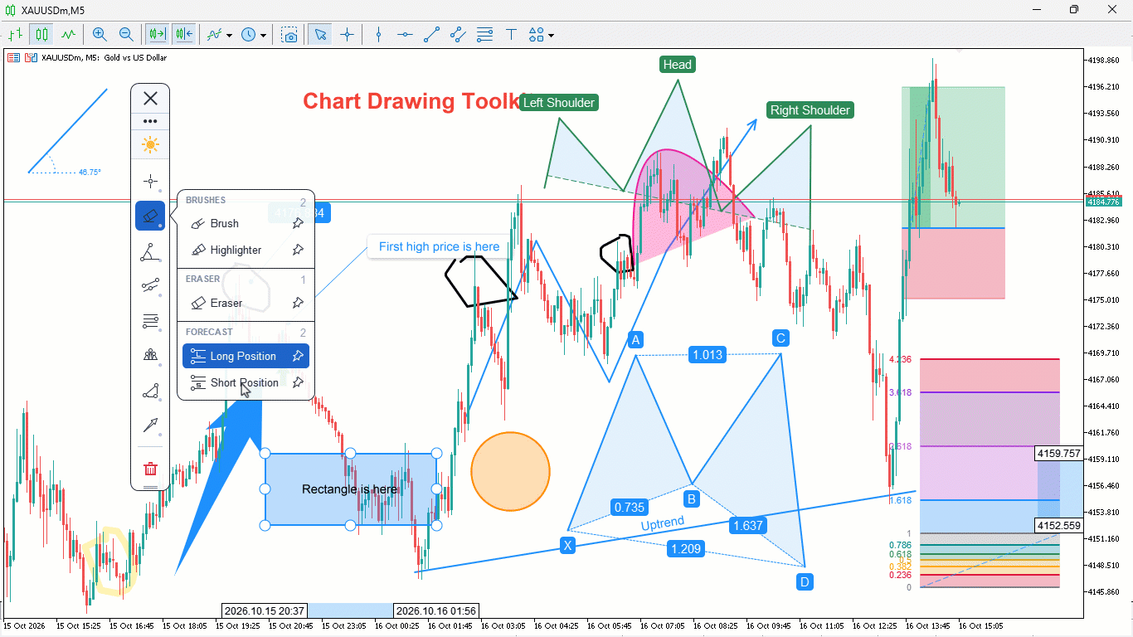Toggle auto scroll to latest bar
Screen dimensions: 1133x637
[157, 35]
